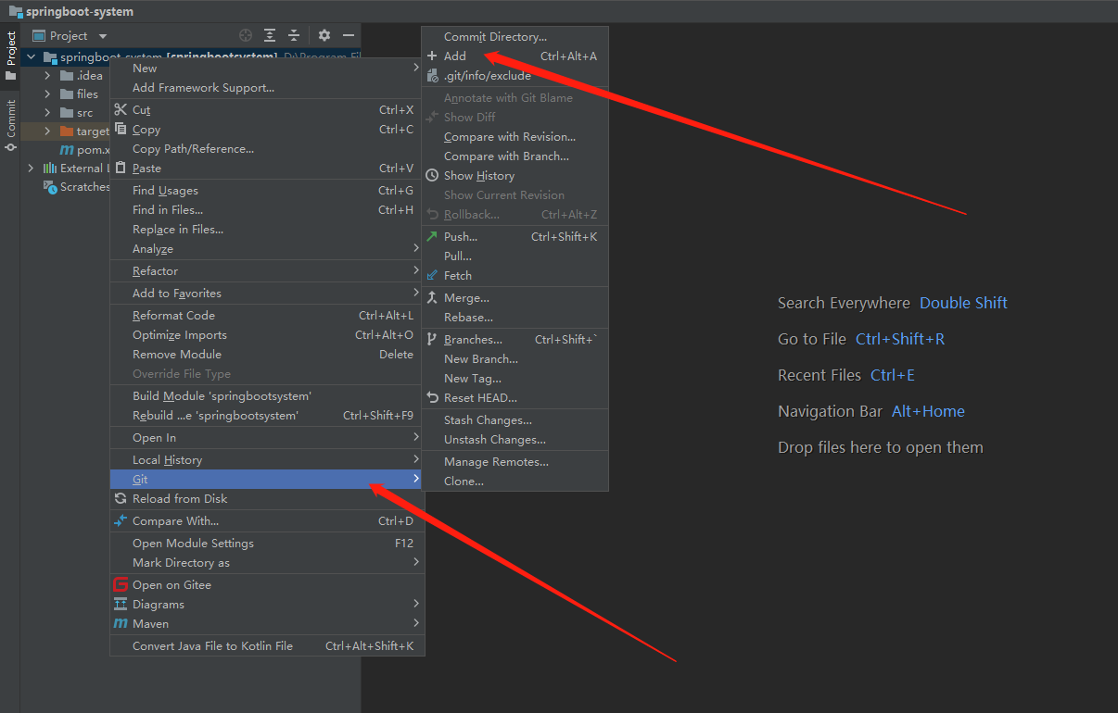Choose Compare with Branch...
The image size is (1118, 713).
coord(515,156)
